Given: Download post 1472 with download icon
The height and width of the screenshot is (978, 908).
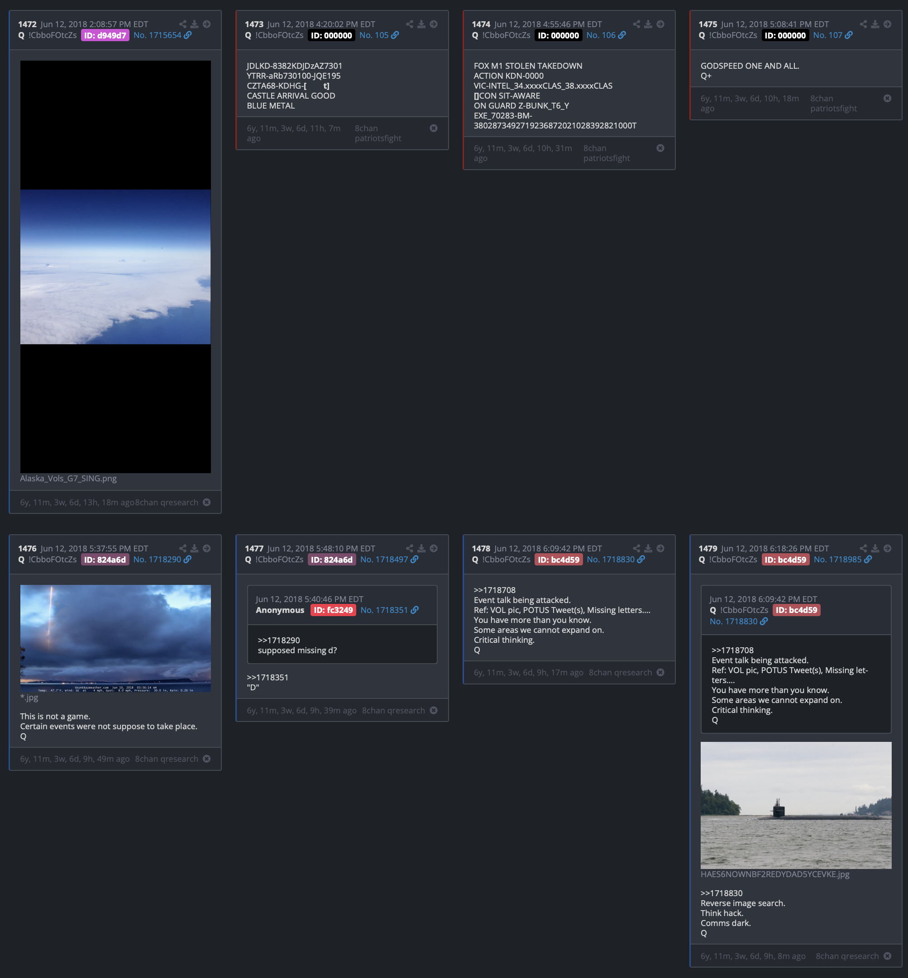Looking at the screenshot, I should [195, 24].
